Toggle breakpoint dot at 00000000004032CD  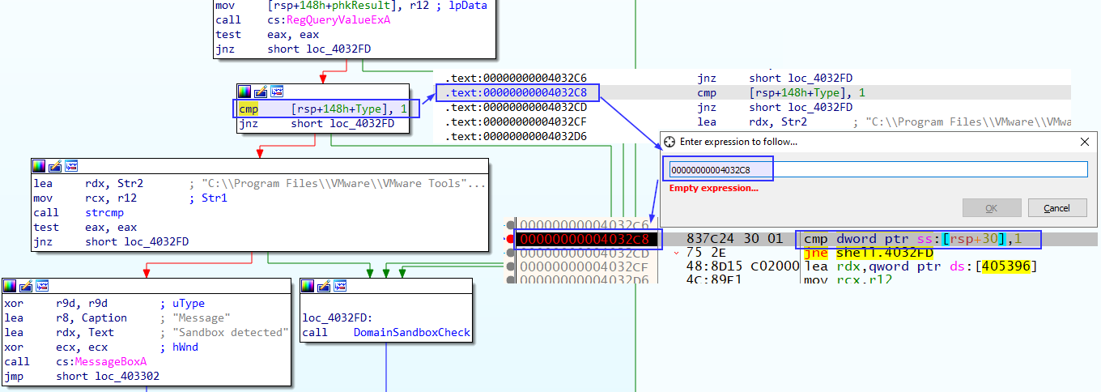click(x=510, y=253)
